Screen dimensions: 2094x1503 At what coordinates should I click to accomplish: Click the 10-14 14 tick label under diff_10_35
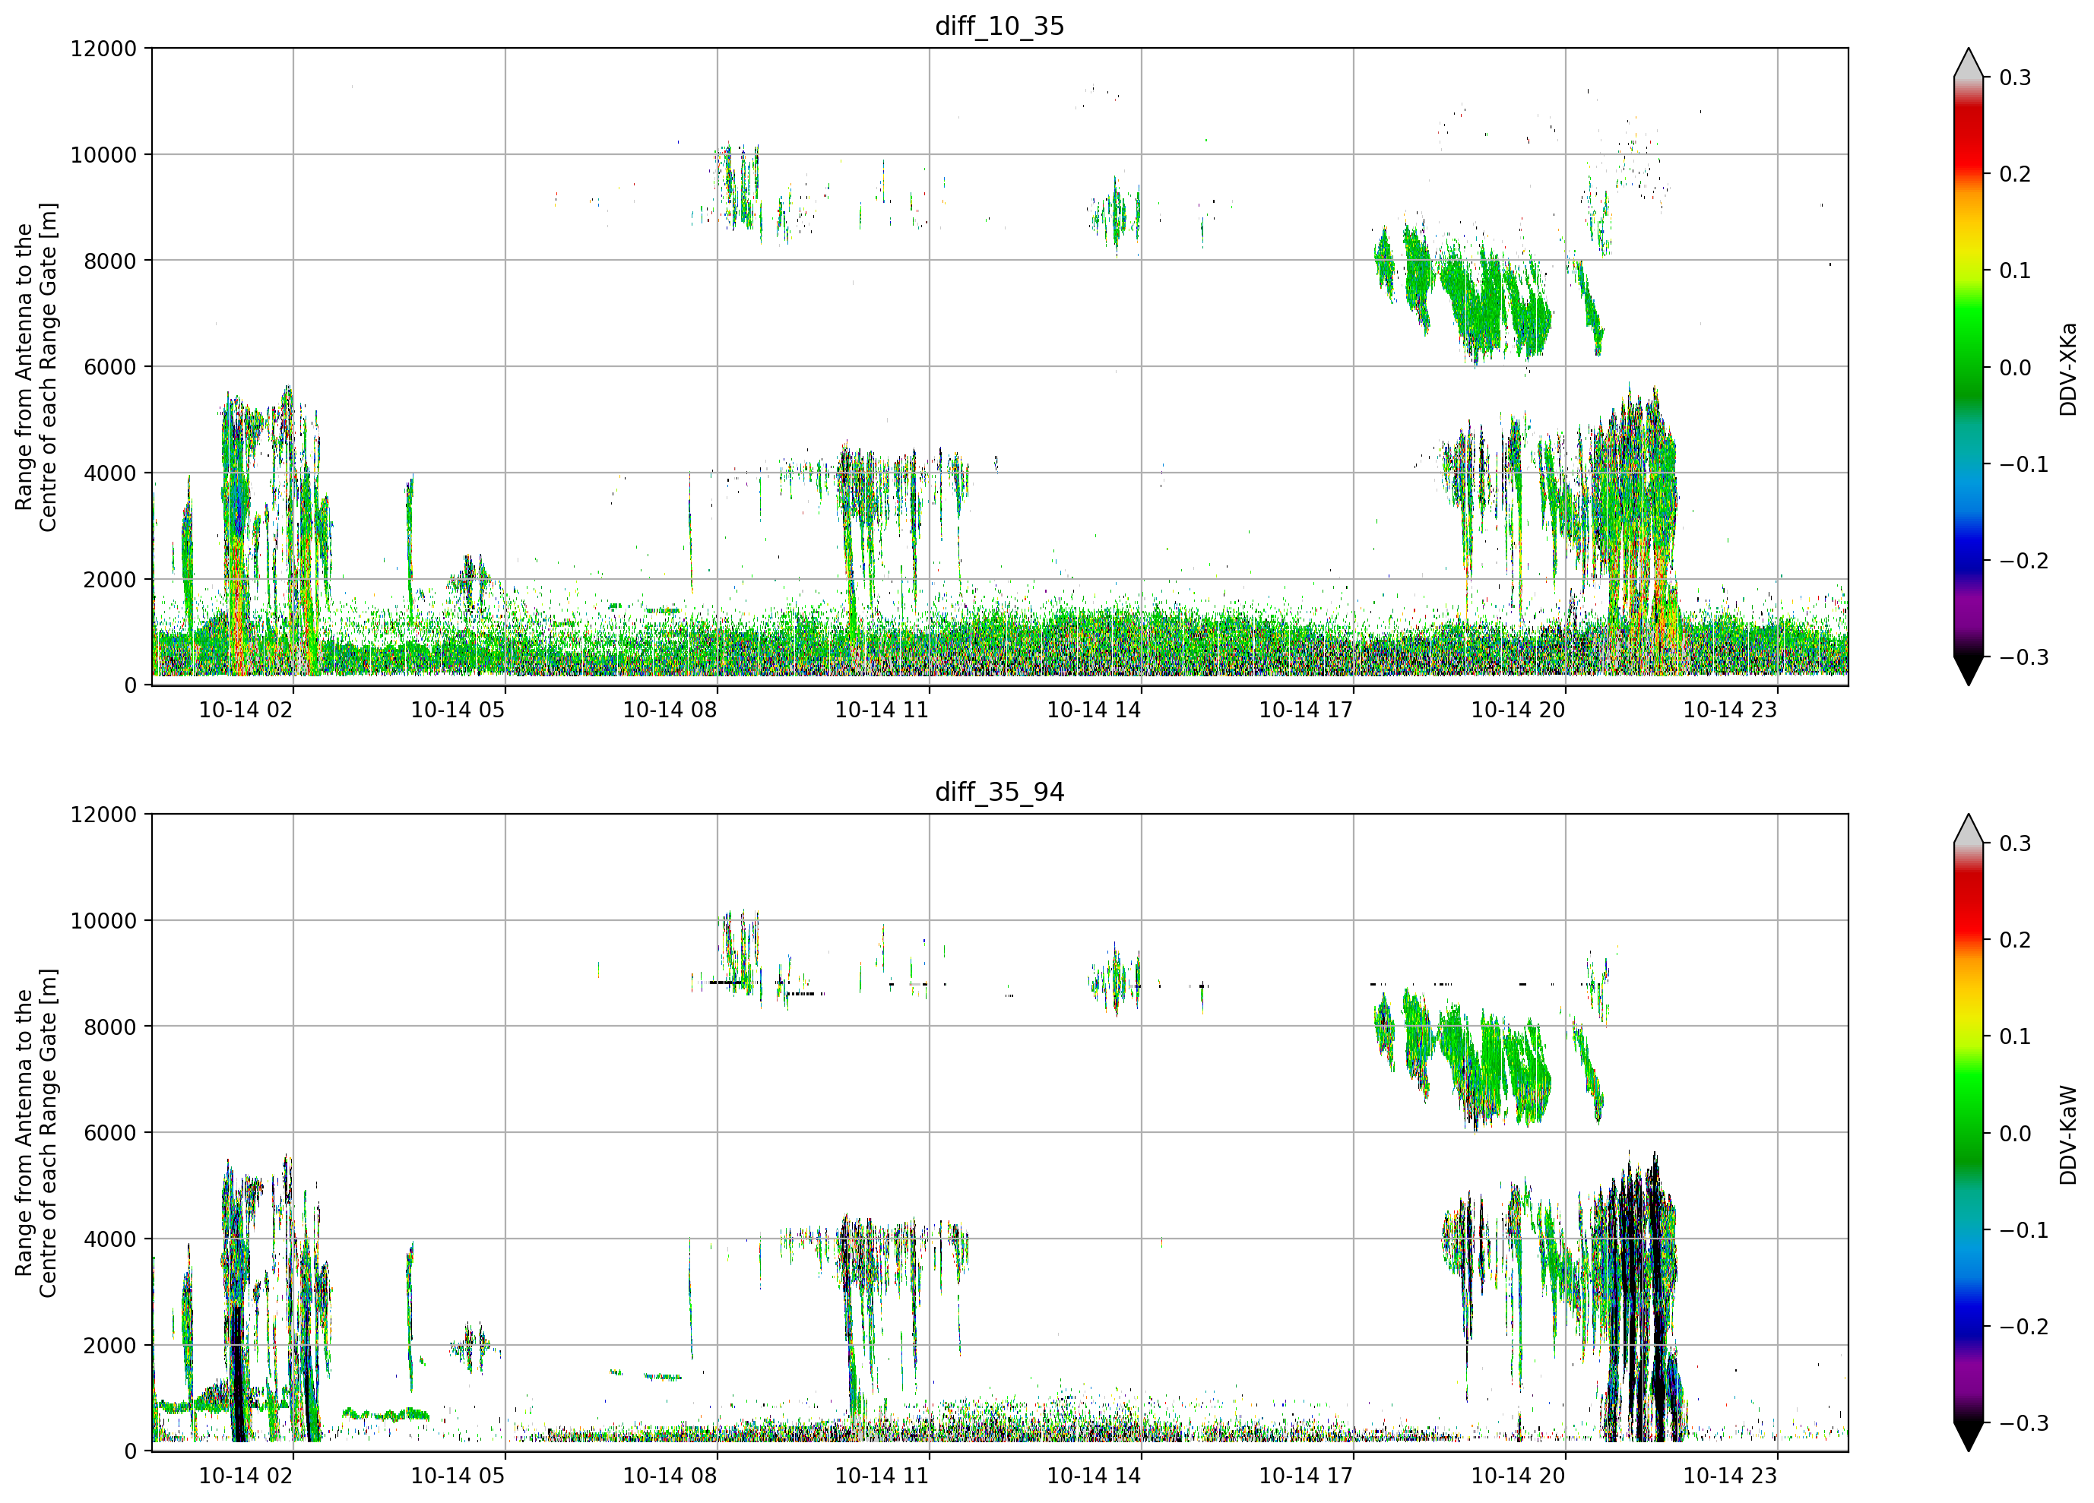[1094, 710]
